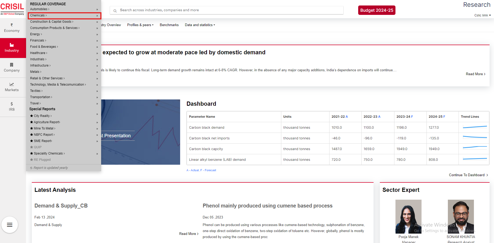Go to Markets via sidebar icon

pyautogui.click(x=12, y=87)
